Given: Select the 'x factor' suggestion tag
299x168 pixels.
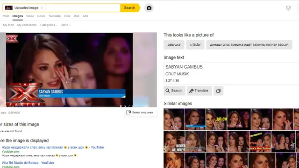Looking at the screenshot, I should click(x=195, y=45).
